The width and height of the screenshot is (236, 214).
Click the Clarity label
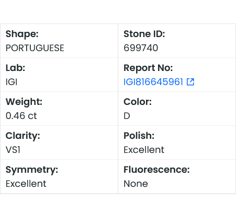(23, 136)
